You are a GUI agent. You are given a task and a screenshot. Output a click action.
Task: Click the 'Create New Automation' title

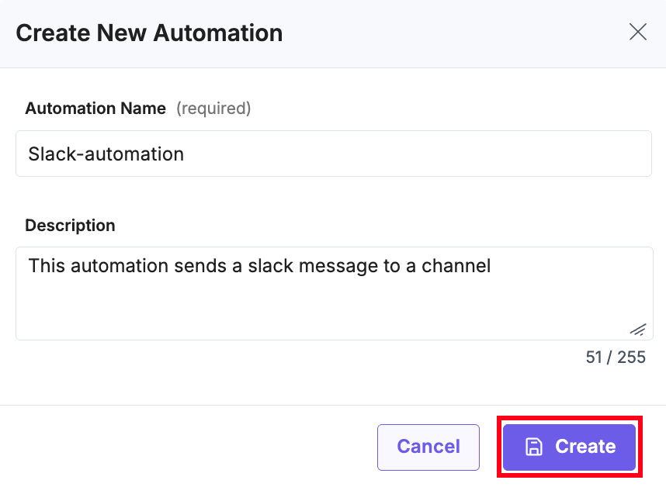click(x=149, y=33)
